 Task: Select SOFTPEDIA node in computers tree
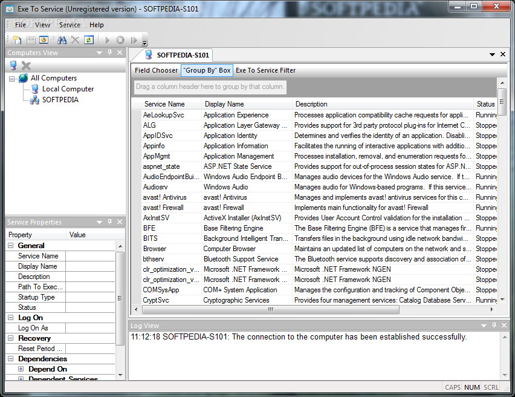point(60,100)
